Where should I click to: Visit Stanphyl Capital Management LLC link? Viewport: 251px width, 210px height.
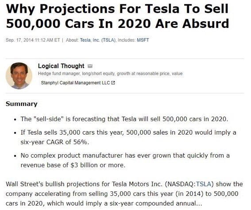[x=75, y=83]
